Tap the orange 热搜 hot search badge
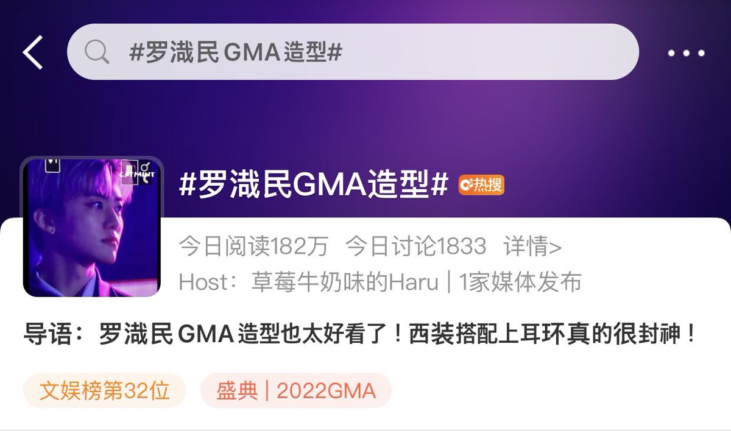The image size is (731, 431). [481, 185]
